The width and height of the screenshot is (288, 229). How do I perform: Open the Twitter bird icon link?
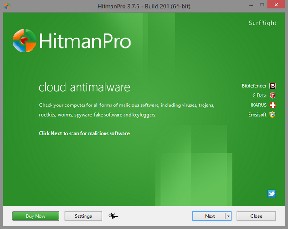[x=271, y=194]
